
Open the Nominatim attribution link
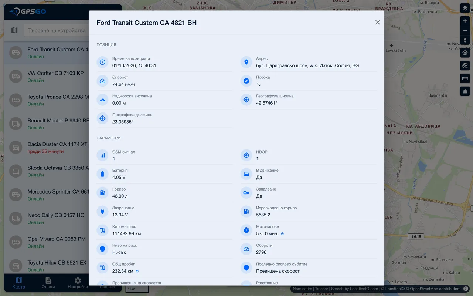[302, 289]
